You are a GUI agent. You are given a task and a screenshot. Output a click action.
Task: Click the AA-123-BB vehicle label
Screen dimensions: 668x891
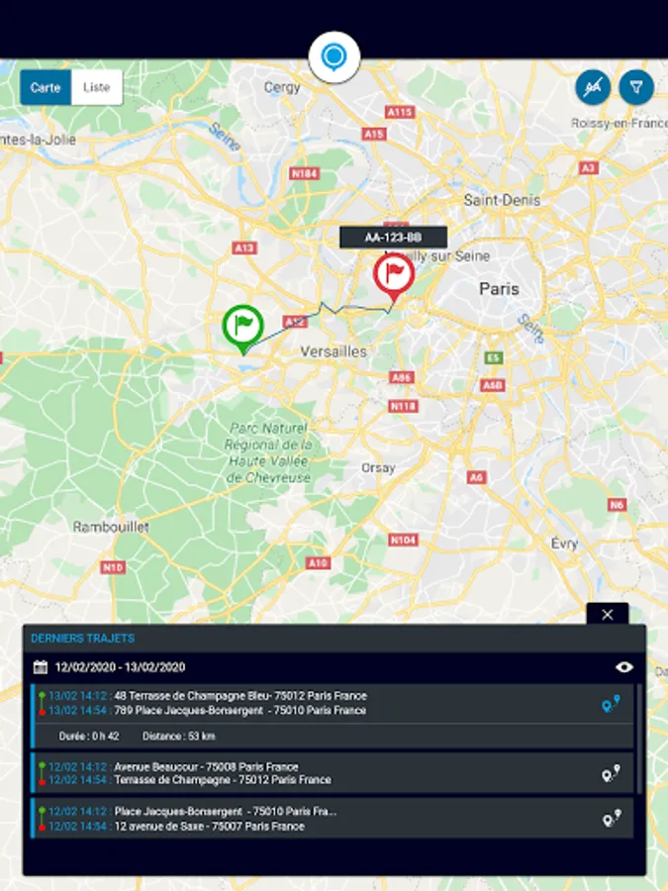[393, 238]
